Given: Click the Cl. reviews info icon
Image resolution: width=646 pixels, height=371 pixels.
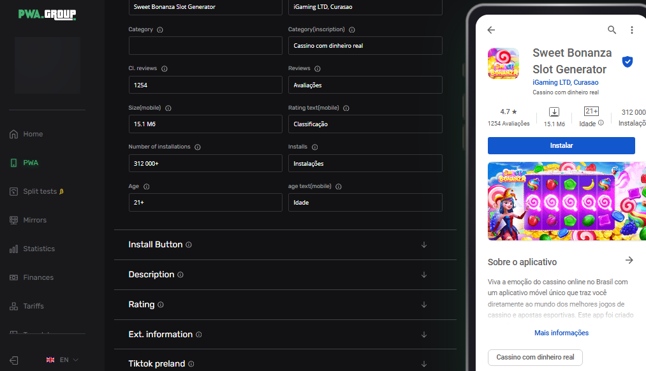Looking at the screenshot, I should point(165,69).
